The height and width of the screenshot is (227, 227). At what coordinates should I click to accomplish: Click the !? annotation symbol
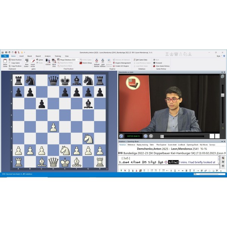coord(152,171)
